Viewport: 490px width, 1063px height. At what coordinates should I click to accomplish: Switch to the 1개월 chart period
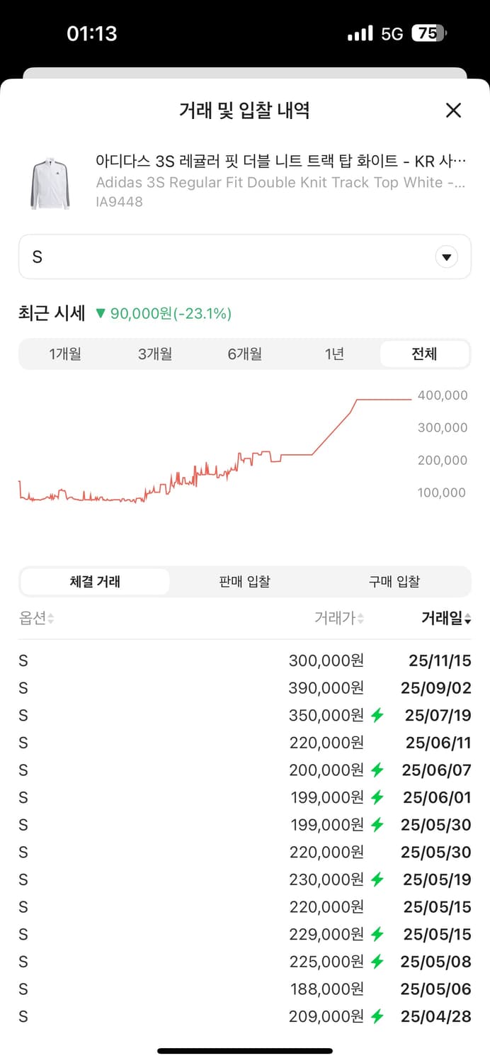pyautogui.click(x=65, y=354)
